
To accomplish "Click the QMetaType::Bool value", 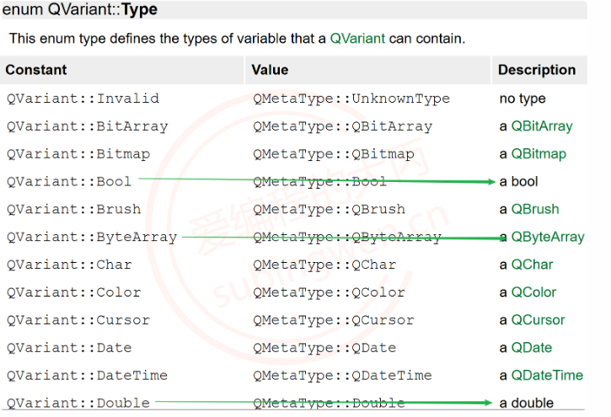I will (320, 182).
